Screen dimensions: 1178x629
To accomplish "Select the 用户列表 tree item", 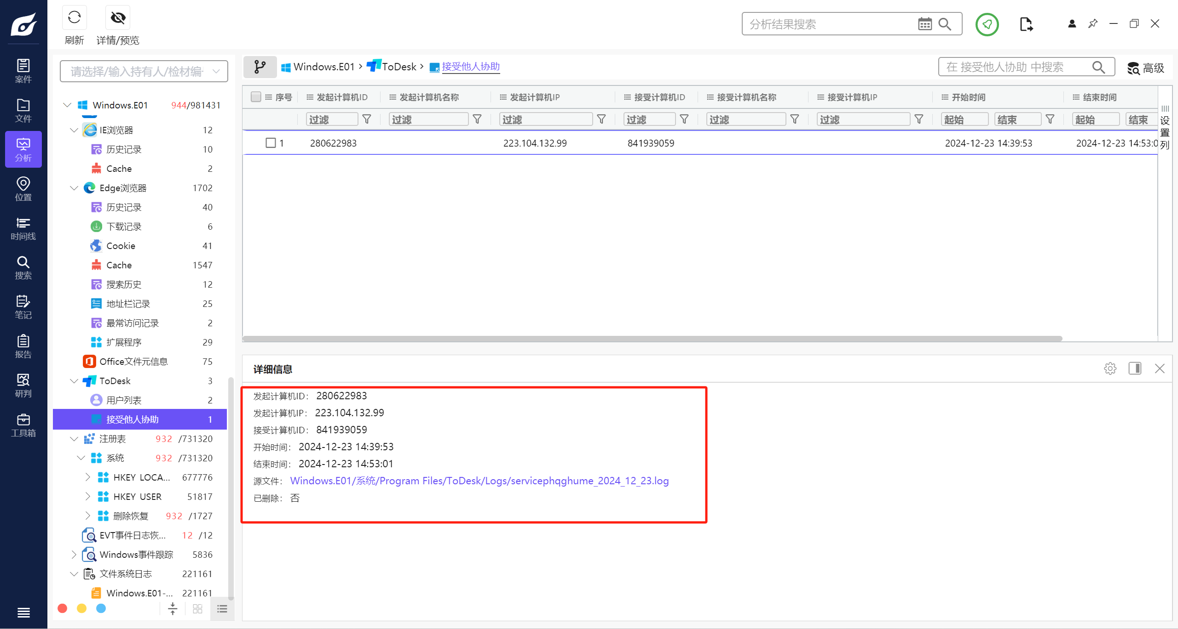I will click(x=124, y=400).
